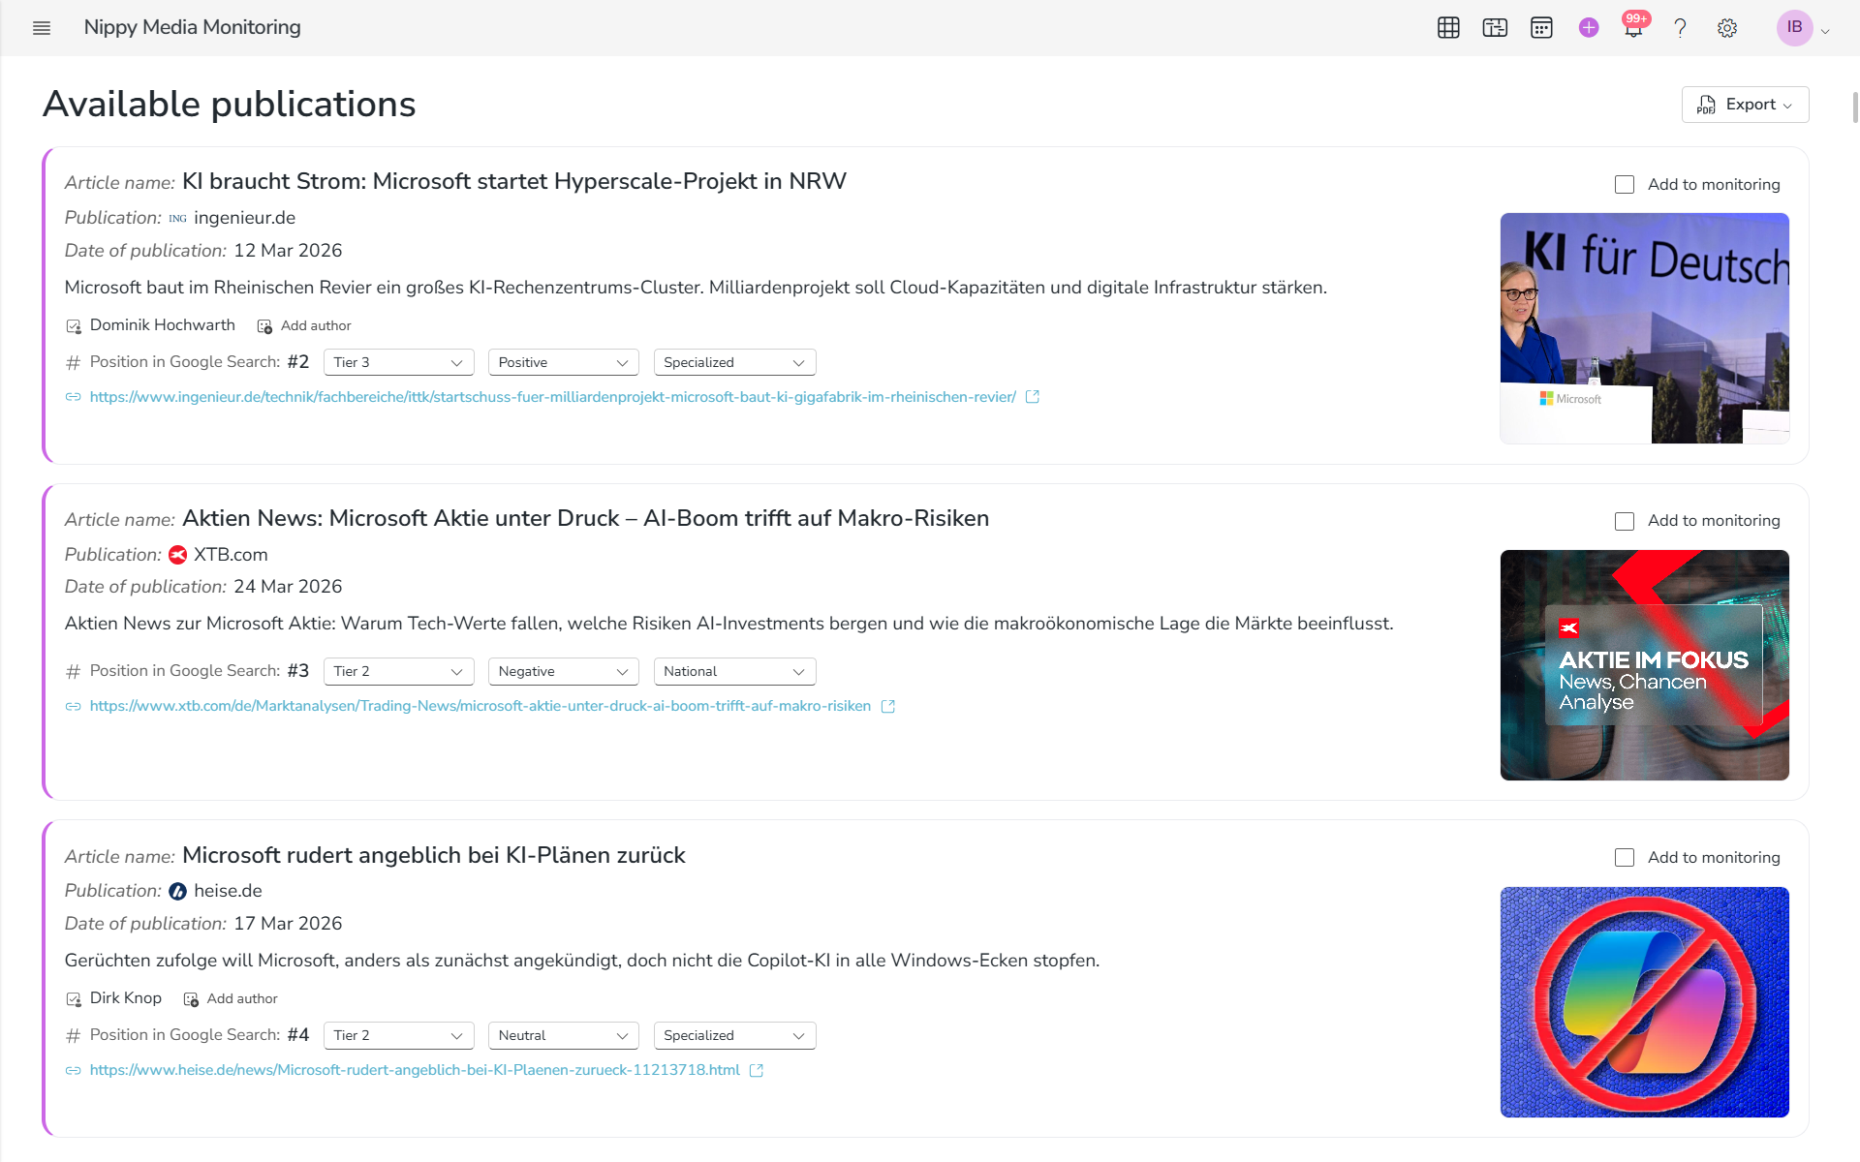Open the kanban board view icon
Image resolution: width=1860 pixels, height=1162 pixels.
click(x=1494, y=27)
